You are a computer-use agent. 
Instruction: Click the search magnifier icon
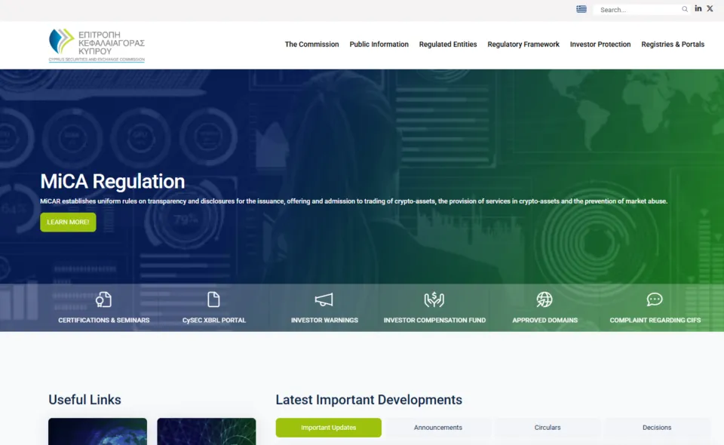coord(685,9)
